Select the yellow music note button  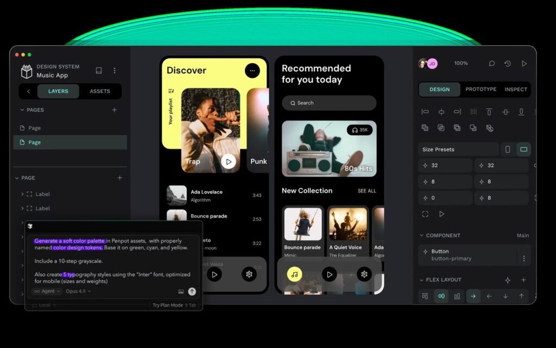(294, 275)
